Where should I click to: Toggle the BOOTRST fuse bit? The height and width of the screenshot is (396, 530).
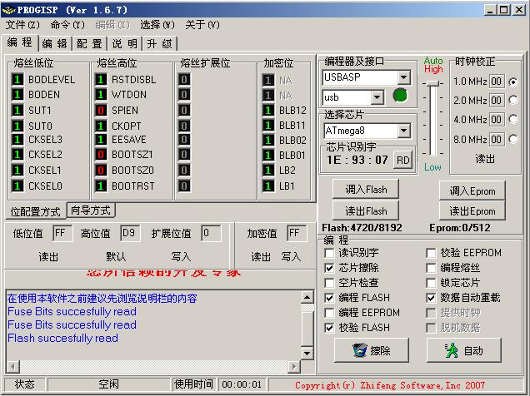pos(100,186)
